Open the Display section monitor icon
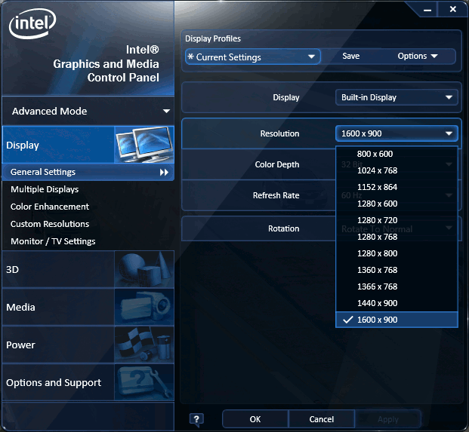Image resolution: width=469 pixels, height=432 pixels. (143, 145)
